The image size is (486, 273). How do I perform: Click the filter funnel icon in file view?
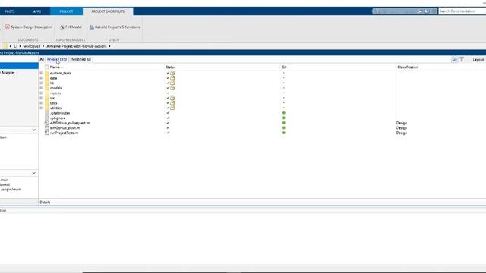pos(462,59)
